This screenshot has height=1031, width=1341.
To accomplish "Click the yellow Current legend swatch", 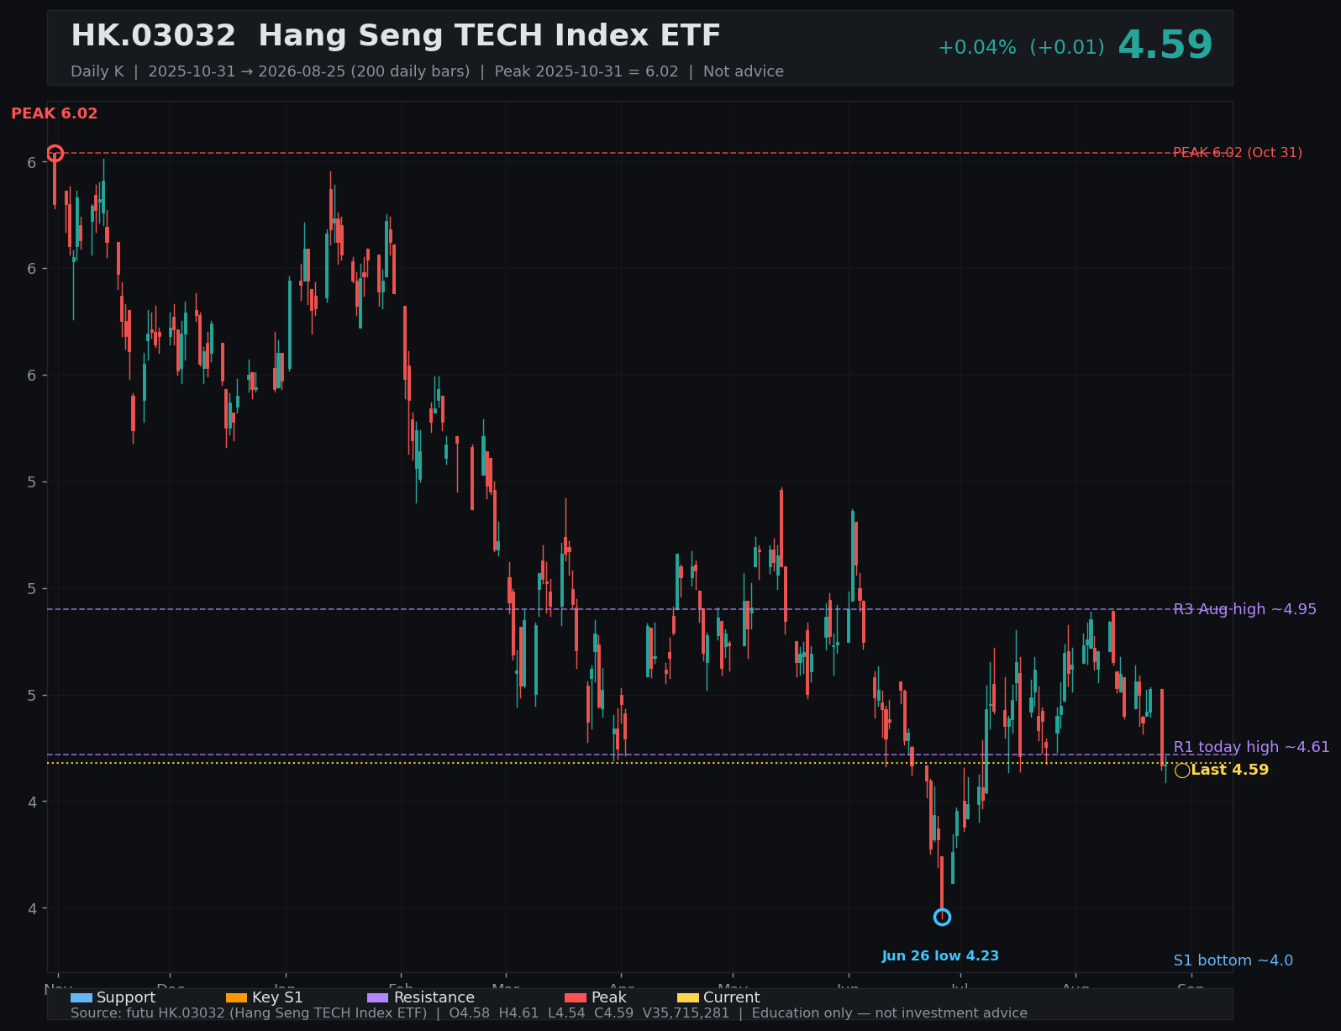I will pyautogui.click(x=688, y=997).
